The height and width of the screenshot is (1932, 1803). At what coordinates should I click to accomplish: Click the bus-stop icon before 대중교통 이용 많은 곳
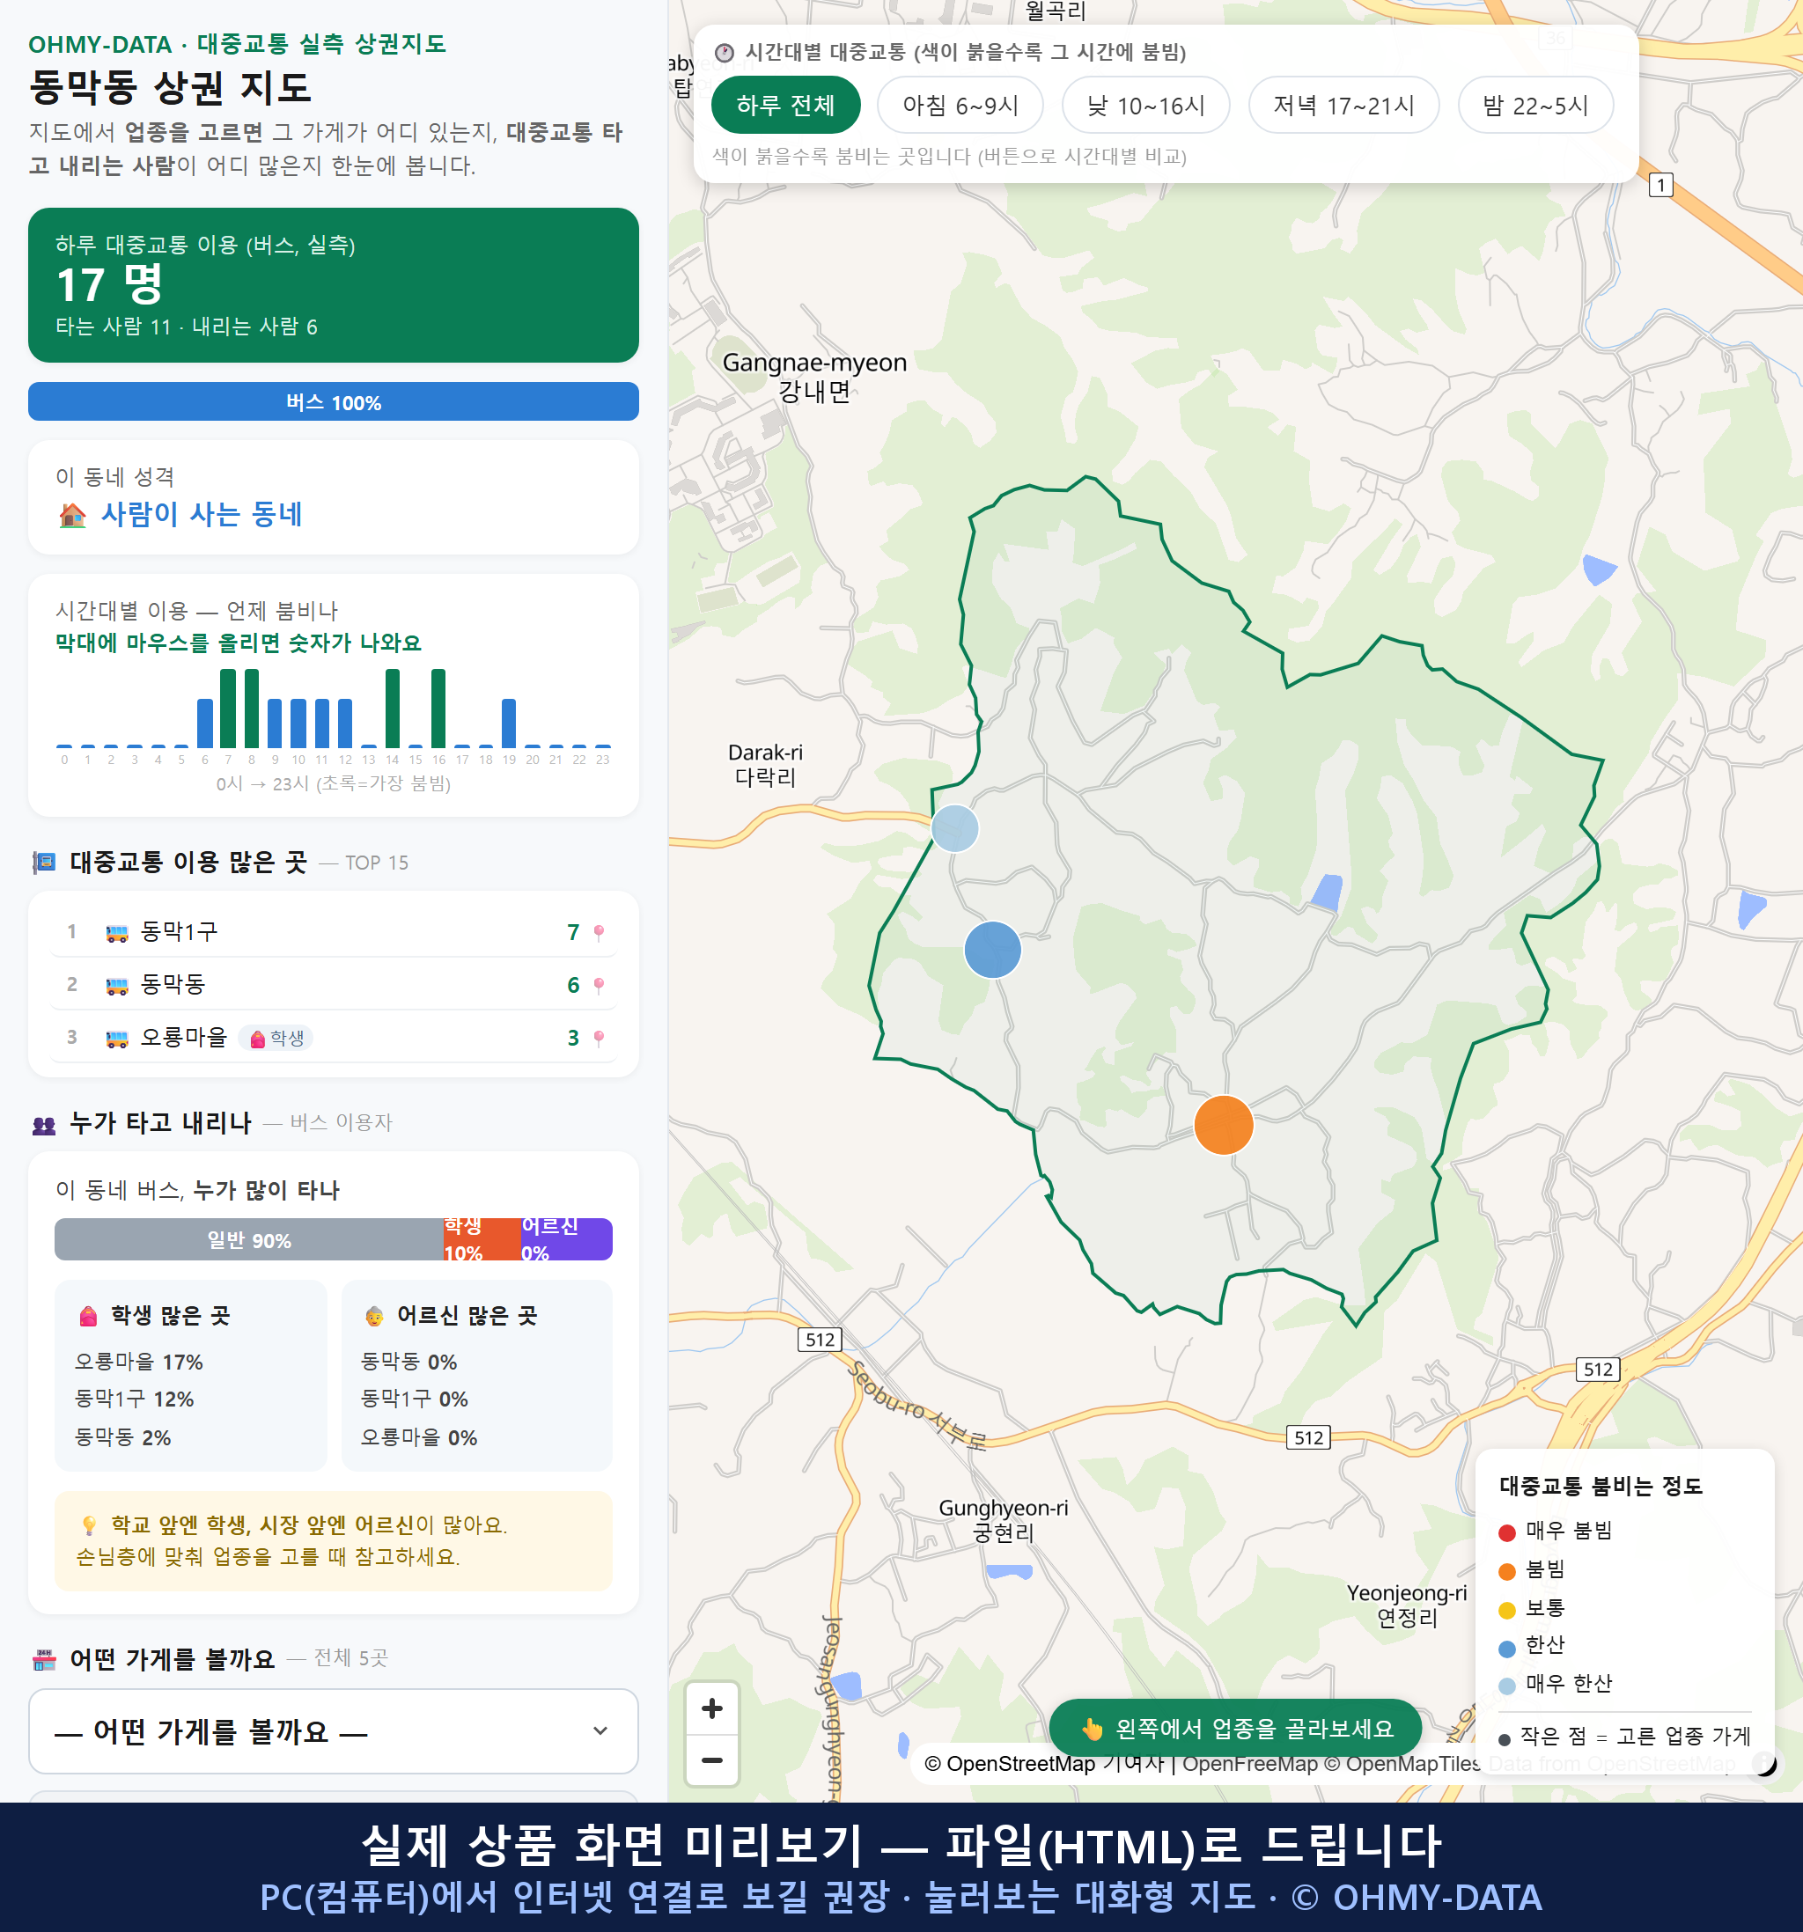pyautogui.click(x=44, y=862)
